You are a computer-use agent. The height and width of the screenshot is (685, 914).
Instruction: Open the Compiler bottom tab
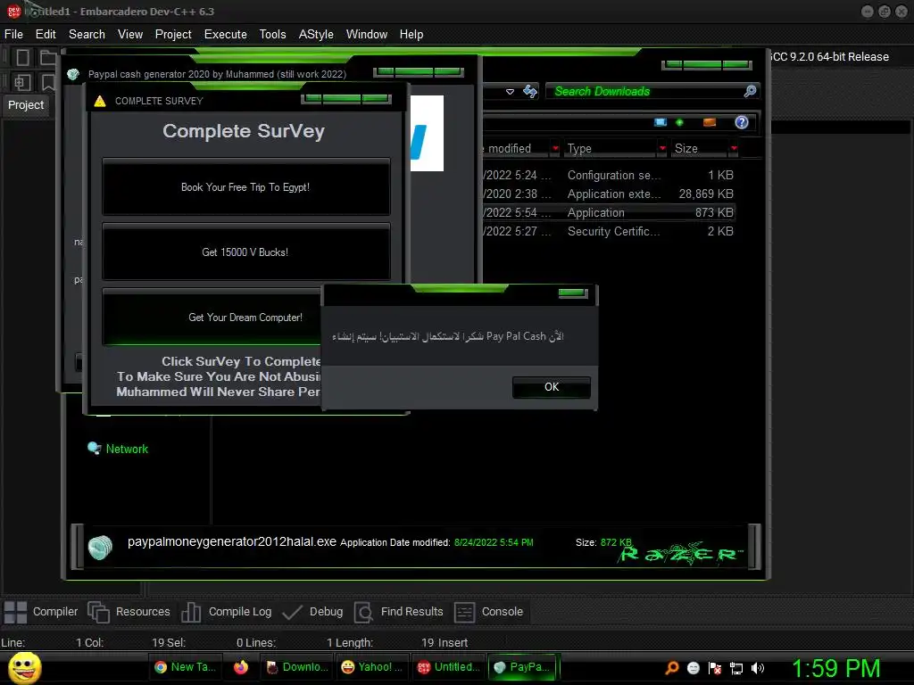41,612
